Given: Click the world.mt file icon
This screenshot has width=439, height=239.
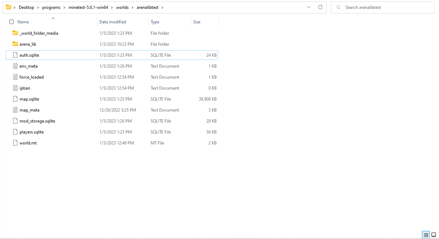Looking at the screenshot, I should click(x=15, y=143).
